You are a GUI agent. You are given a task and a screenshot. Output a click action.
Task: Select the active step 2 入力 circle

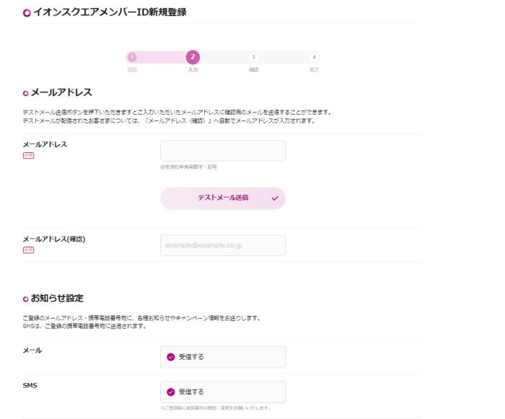[193, 58]
